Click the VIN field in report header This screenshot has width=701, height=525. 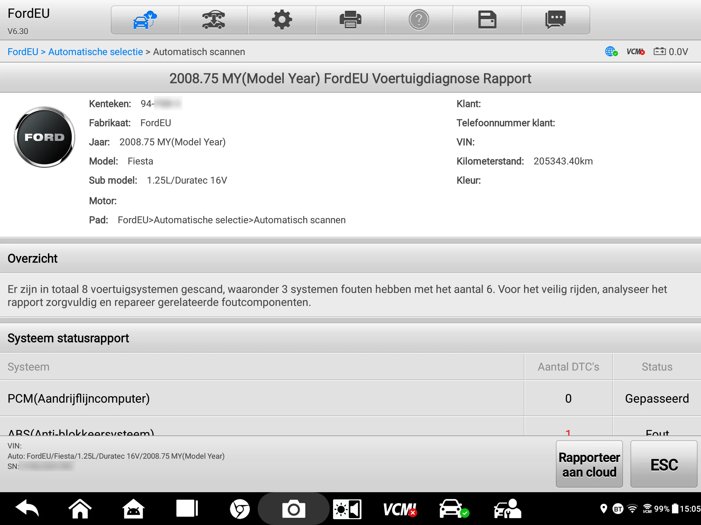466,142
